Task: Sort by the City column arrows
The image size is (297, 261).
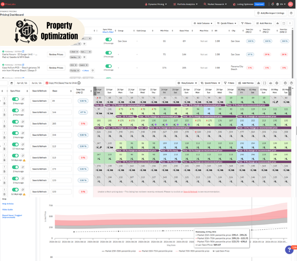Action: click(243, 31)
